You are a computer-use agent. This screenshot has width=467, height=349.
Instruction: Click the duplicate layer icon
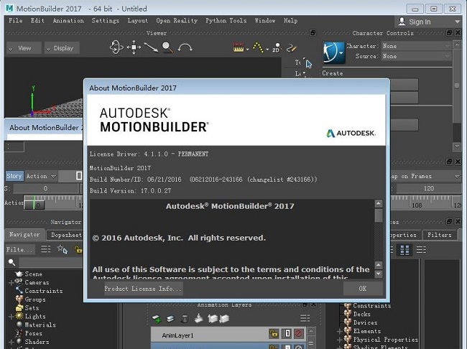click(x=170, y=319)
